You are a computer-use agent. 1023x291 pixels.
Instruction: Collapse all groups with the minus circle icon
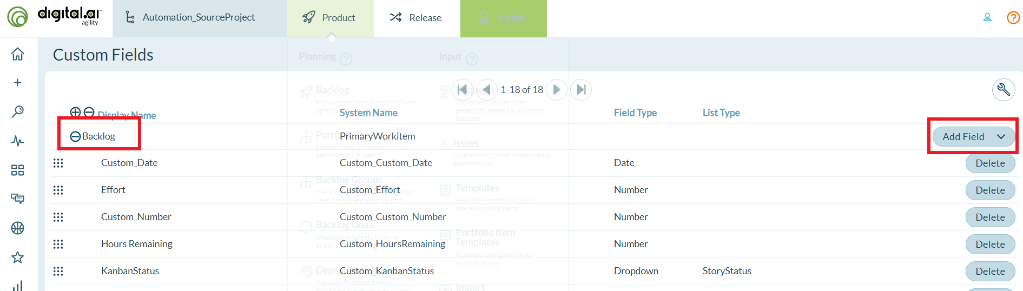tap(89, 112)
